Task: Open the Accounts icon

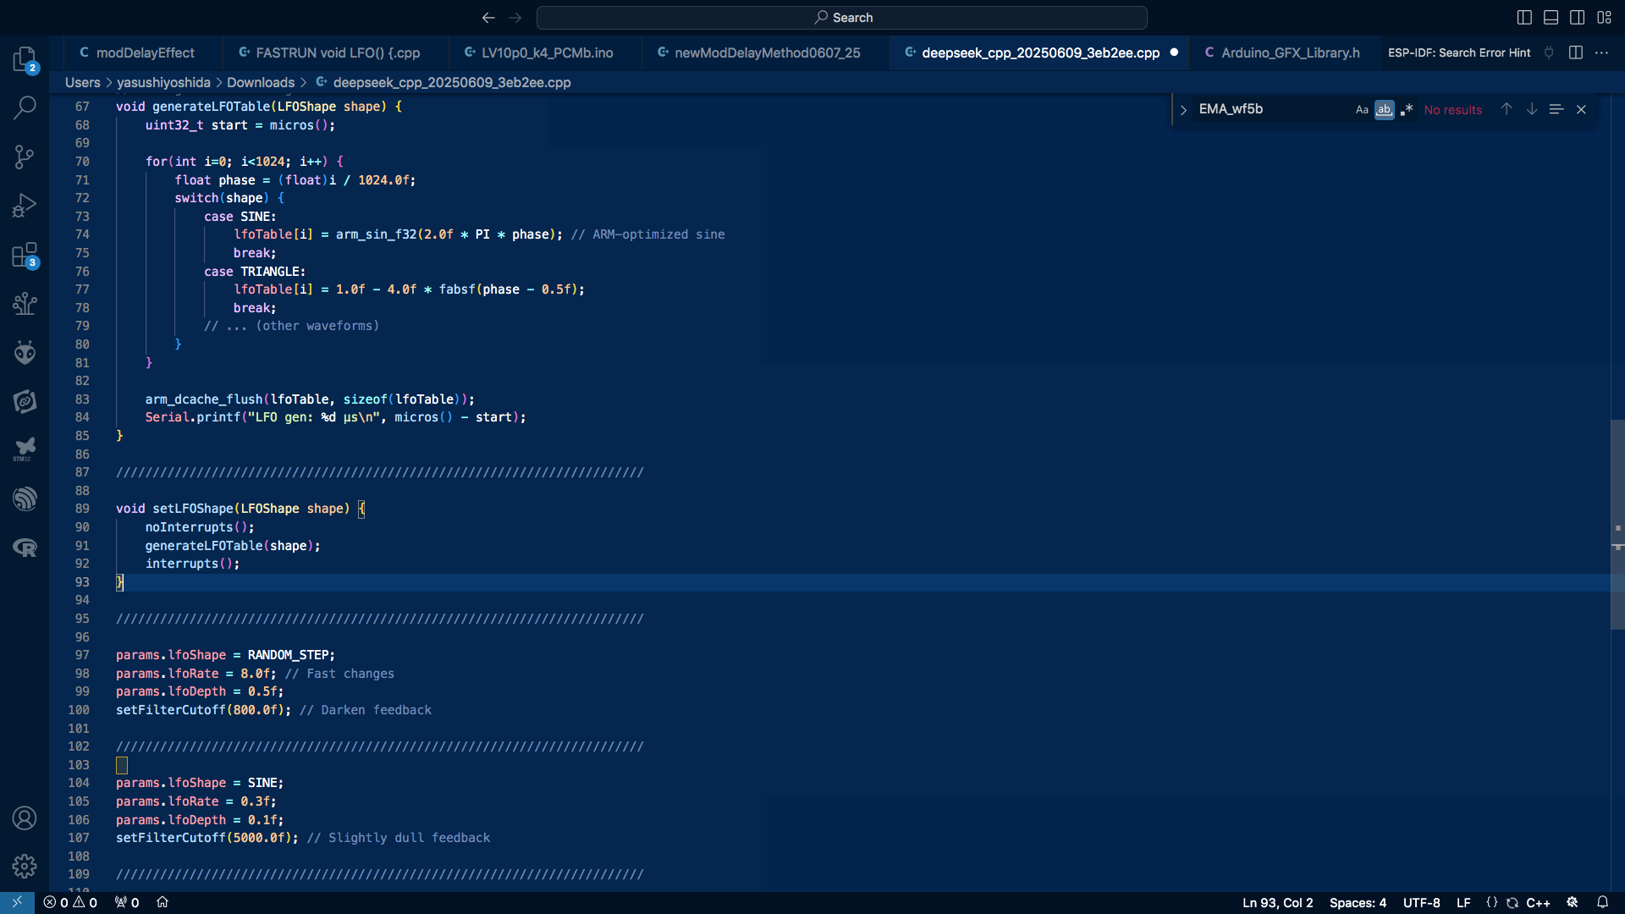Action: (x=25, y=818)
